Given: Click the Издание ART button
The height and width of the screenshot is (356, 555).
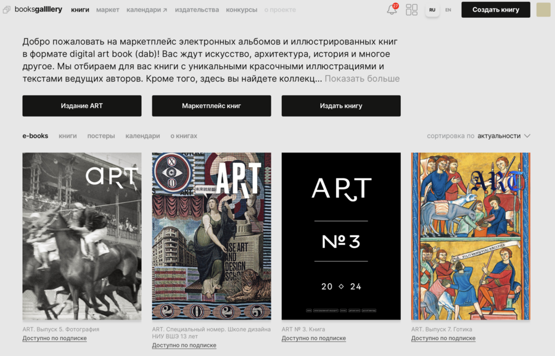Looking at the screenshot, I should pyautogui.click(x=82, y=106).
